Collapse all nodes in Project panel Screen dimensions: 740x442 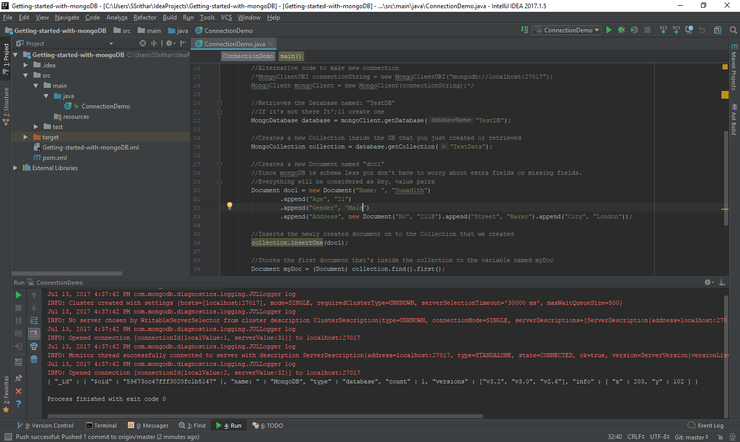tap(154, 44)
